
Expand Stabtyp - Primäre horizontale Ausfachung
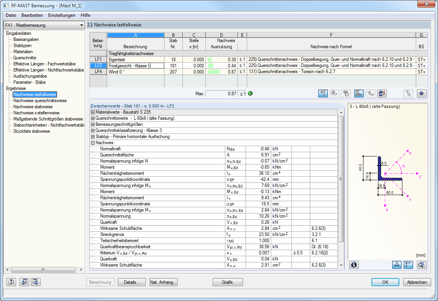93,137
